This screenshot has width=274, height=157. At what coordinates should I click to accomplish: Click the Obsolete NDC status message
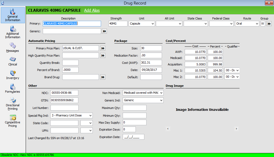(x=27, y=155)
